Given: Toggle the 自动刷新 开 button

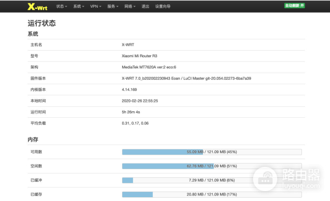Looking at the screenshot, I should 294,6.
